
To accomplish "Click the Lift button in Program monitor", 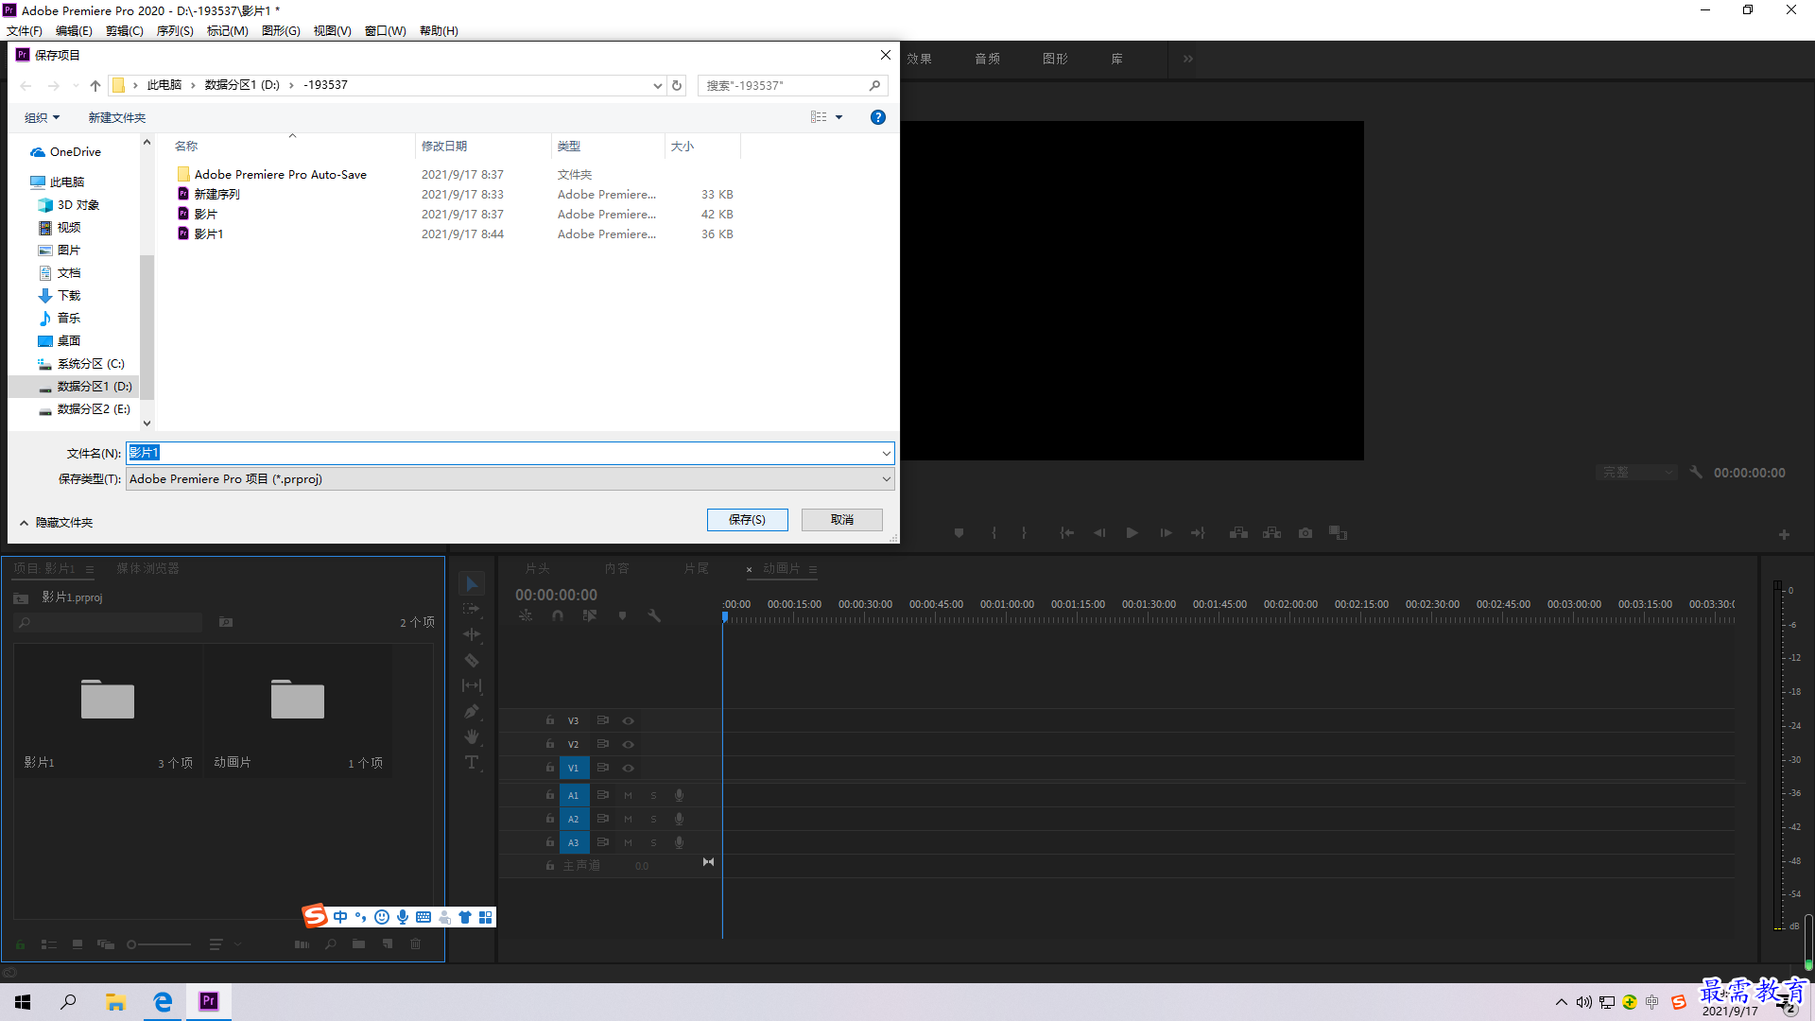I will pyautogui.click(x=1238, y=533).
